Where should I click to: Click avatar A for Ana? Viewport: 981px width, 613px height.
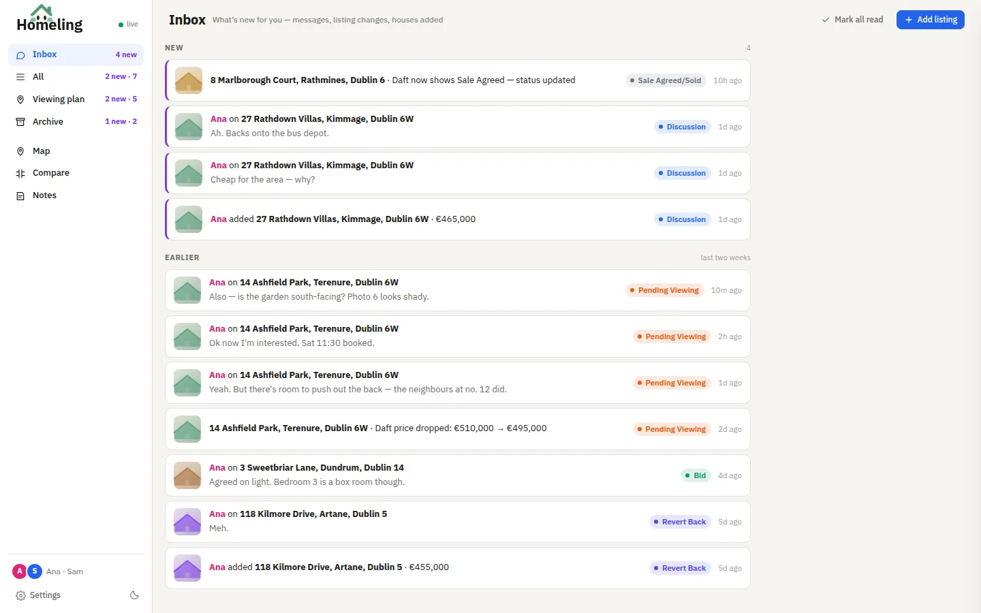pos(19,571)
